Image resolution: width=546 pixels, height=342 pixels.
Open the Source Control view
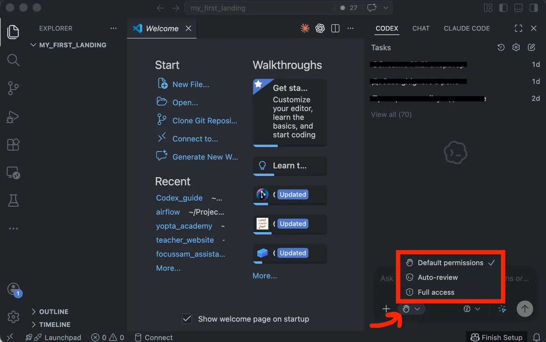pos(13,88)
